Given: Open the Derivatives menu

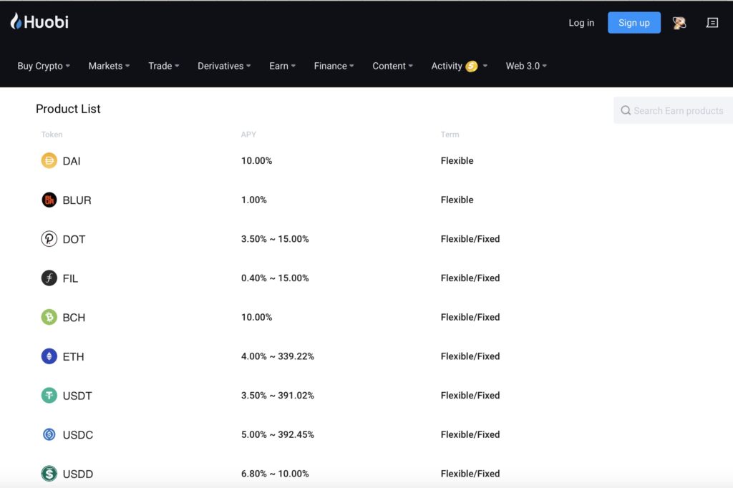Looking at the screenshot, I should pyautogui.click(x=224, y=66).
